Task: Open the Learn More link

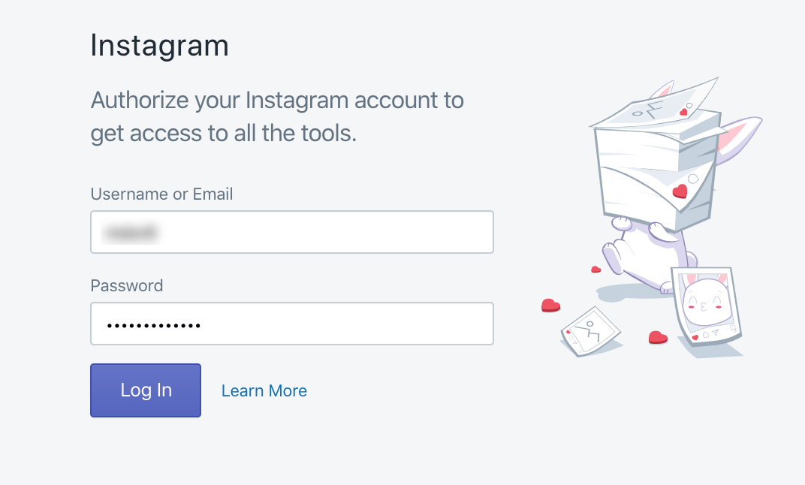Action: 264,391
